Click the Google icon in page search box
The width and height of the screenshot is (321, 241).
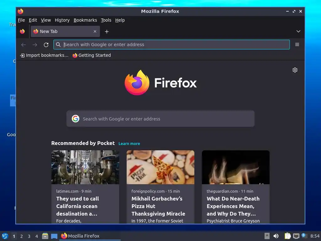[76, 119]
